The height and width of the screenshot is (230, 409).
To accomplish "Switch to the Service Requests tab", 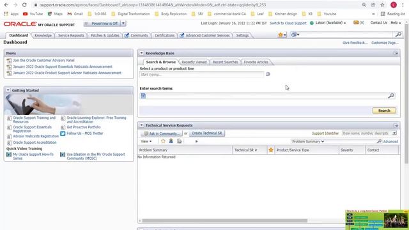I will pos(71,35).
